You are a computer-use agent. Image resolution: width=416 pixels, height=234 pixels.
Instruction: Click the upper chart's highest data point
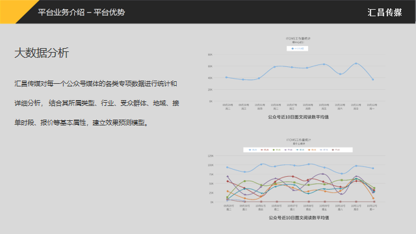point(356,64)
